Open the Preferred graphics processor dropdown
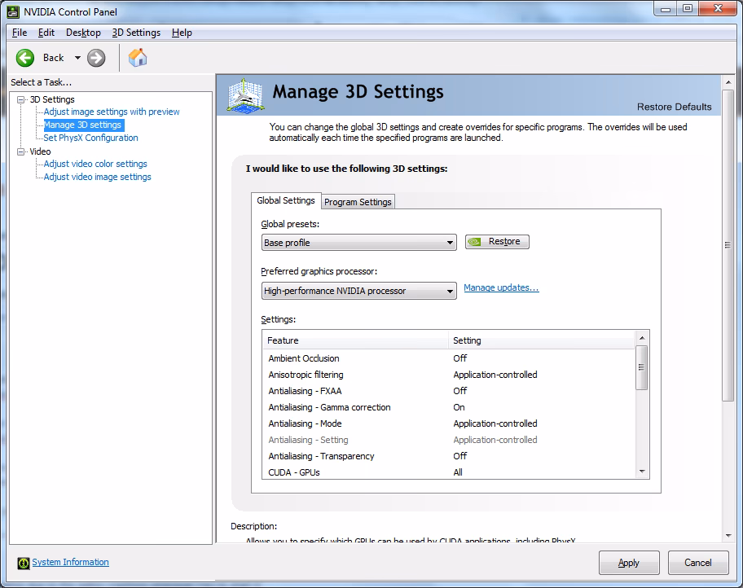 pos(358,291)
